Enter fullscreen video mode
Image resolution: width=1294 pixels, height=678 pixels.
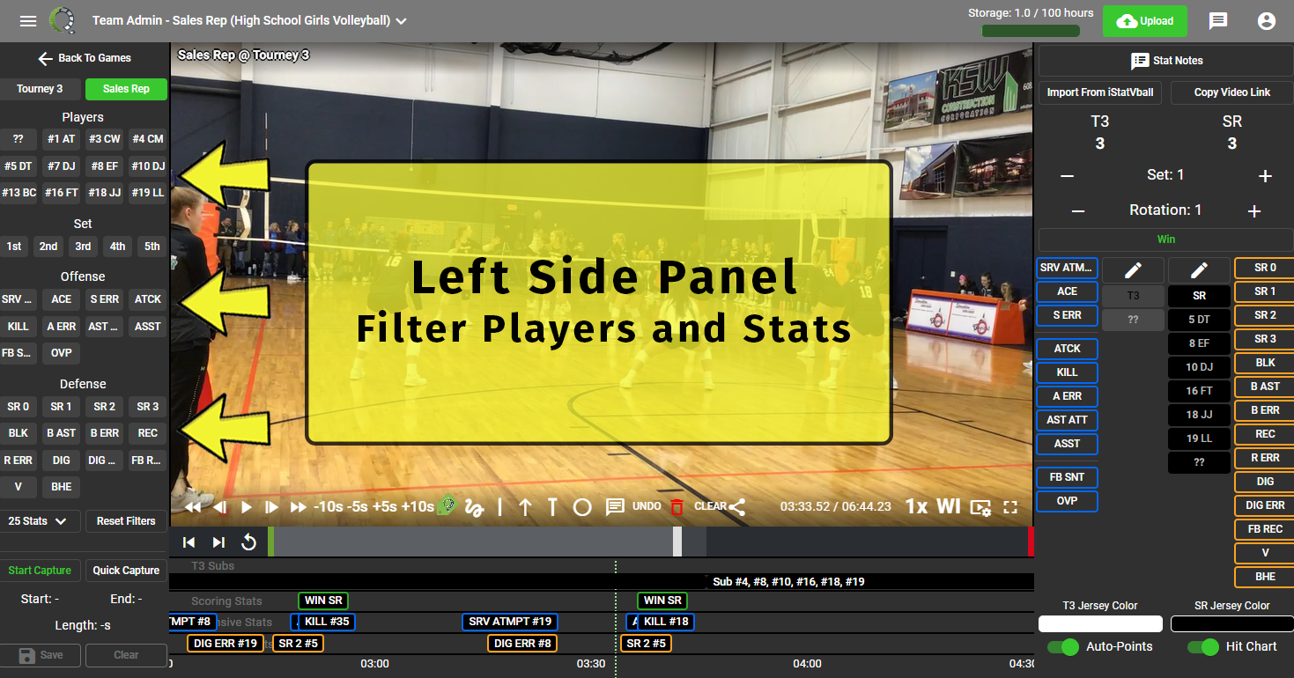coord(1010,508)
